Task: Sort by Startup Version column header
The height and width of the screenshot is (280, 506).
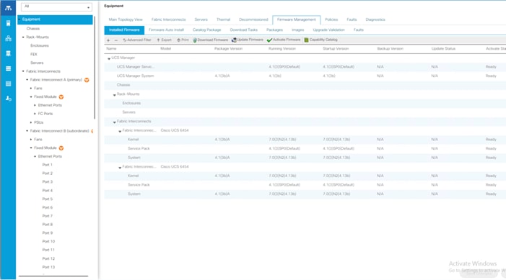Action: pyautogui.click(x=336, y=49)
